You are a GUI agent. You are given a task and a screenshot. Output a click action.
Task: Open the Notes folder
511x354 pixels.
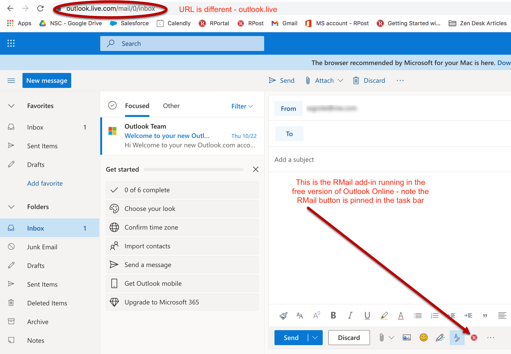[50, 340]
